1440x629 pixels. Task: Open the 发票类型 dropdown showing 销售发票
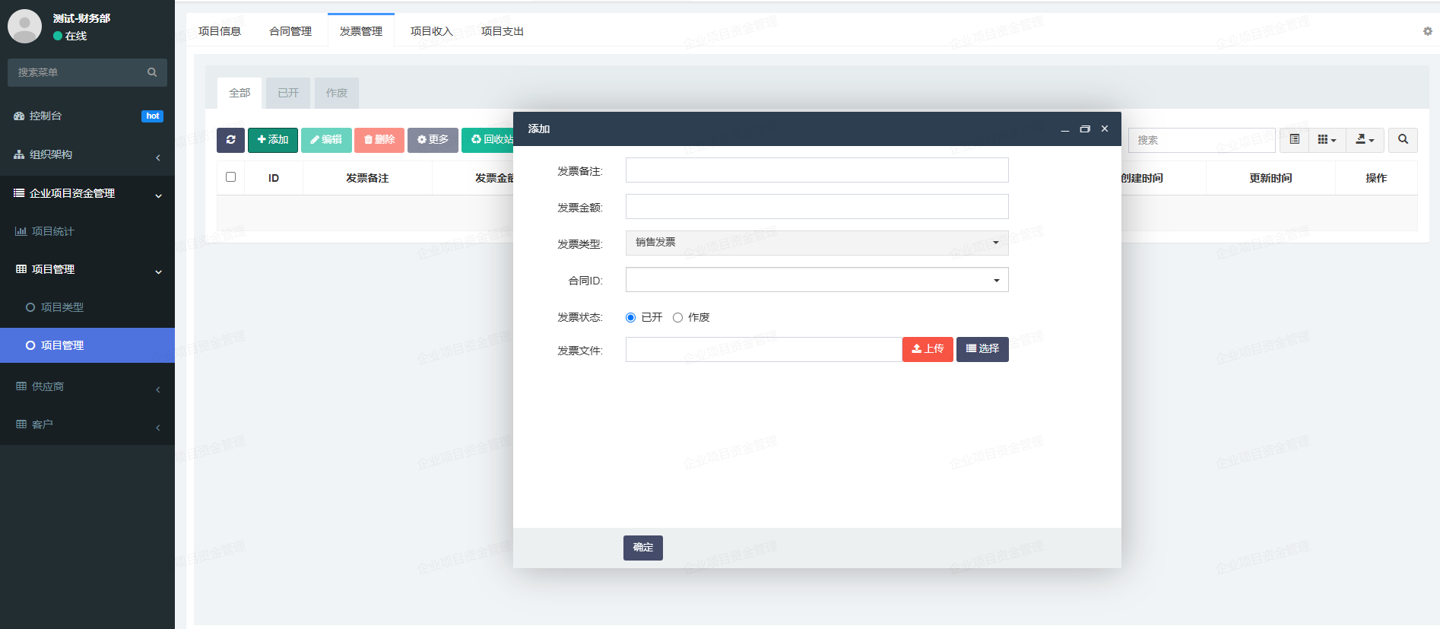[817, 243]
